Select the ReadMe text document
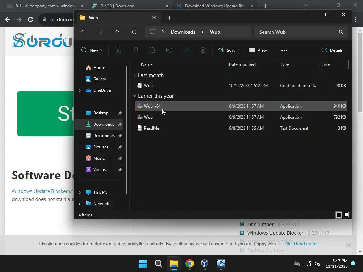This screenshot has height=272, width=363. (x=241, y=128)
